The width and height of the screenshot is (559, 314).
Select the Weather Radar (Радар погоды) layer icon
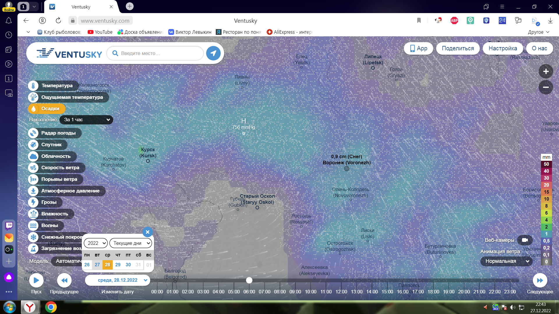coord(33,133)
